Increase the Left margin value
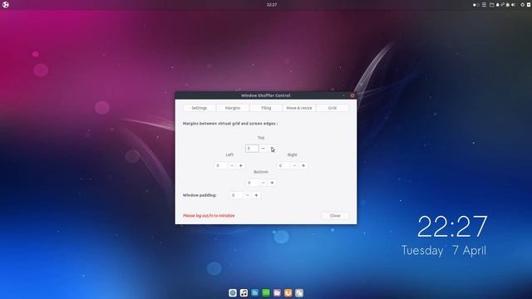Screen dimensions: 532x299 241,165
